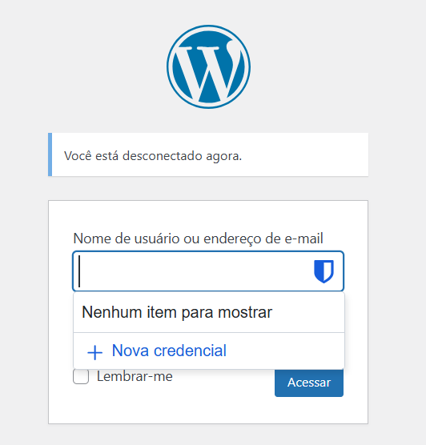Viewport: 426px width, 445px height.
Task: Toggle remember-me via the Lembrar-me label
Action: (135, 377)
